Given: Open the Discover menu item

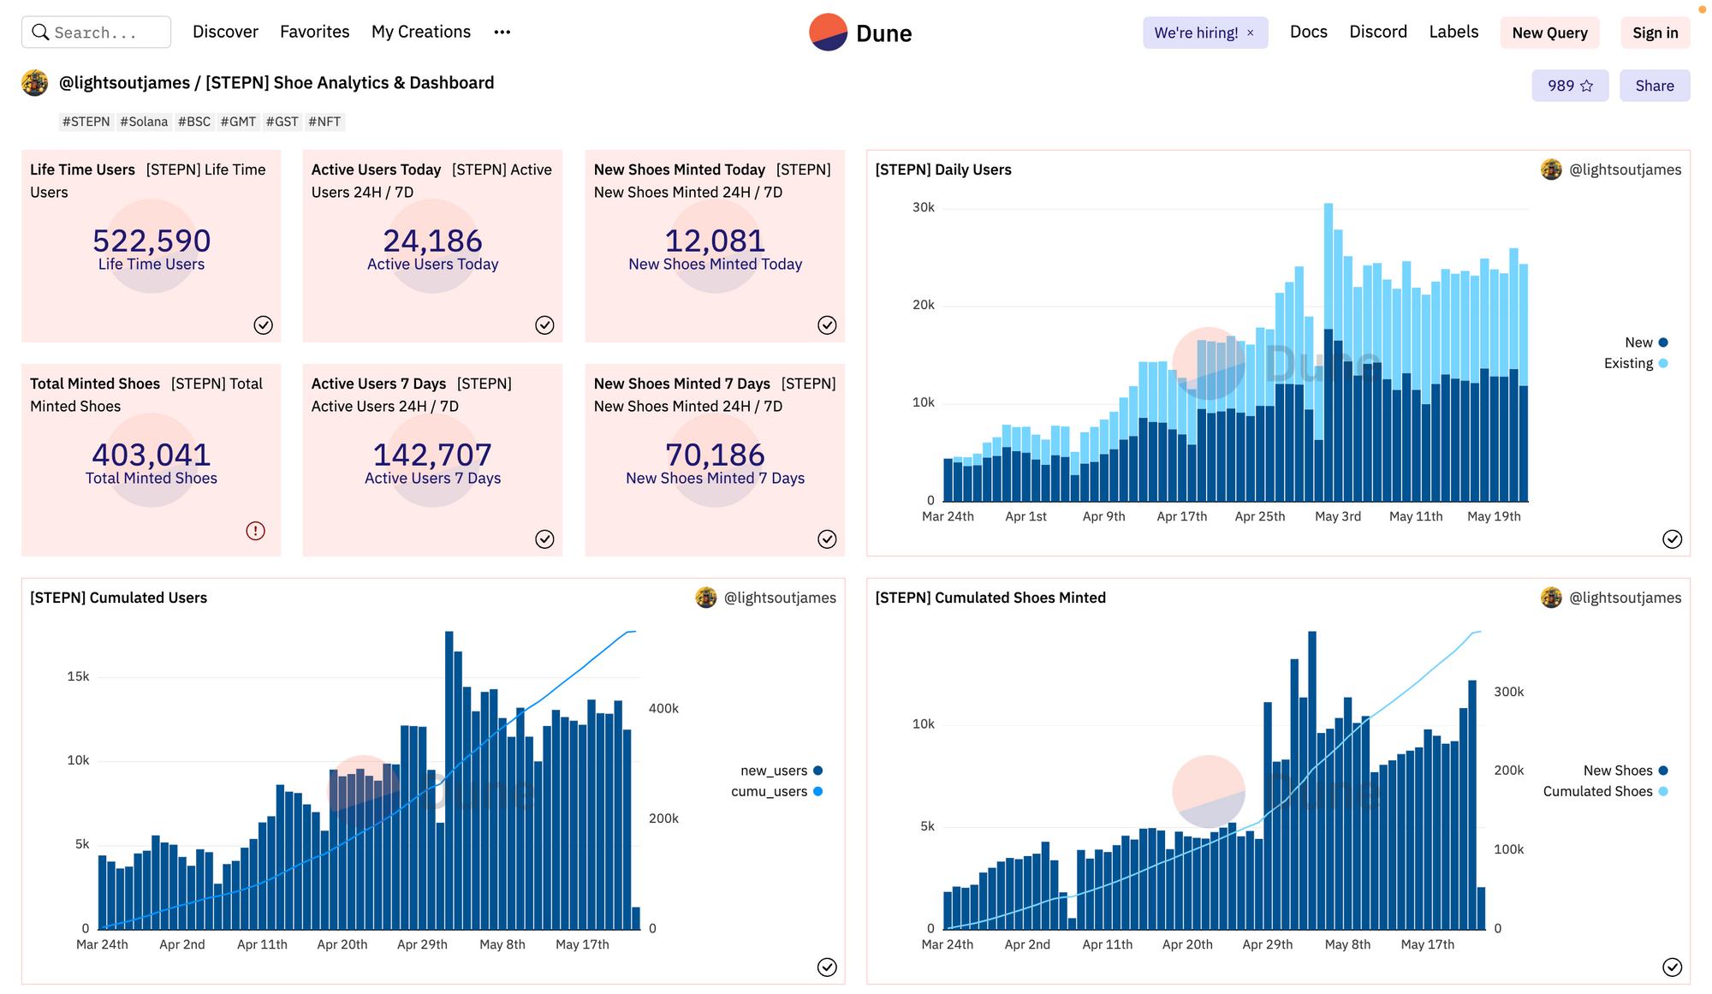Looking at the screenshot, I should (225, 32).
